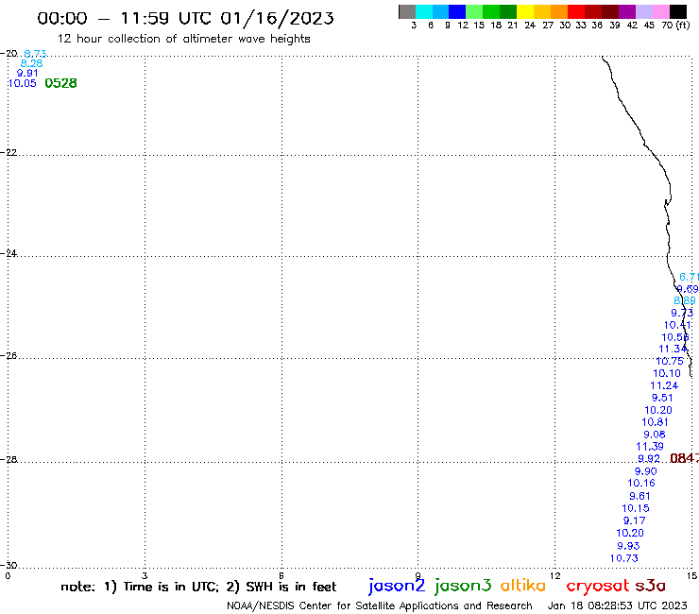Click the -22 latitude axis label
This screenshot has width=699, height=614.
(x=9, y=152)
